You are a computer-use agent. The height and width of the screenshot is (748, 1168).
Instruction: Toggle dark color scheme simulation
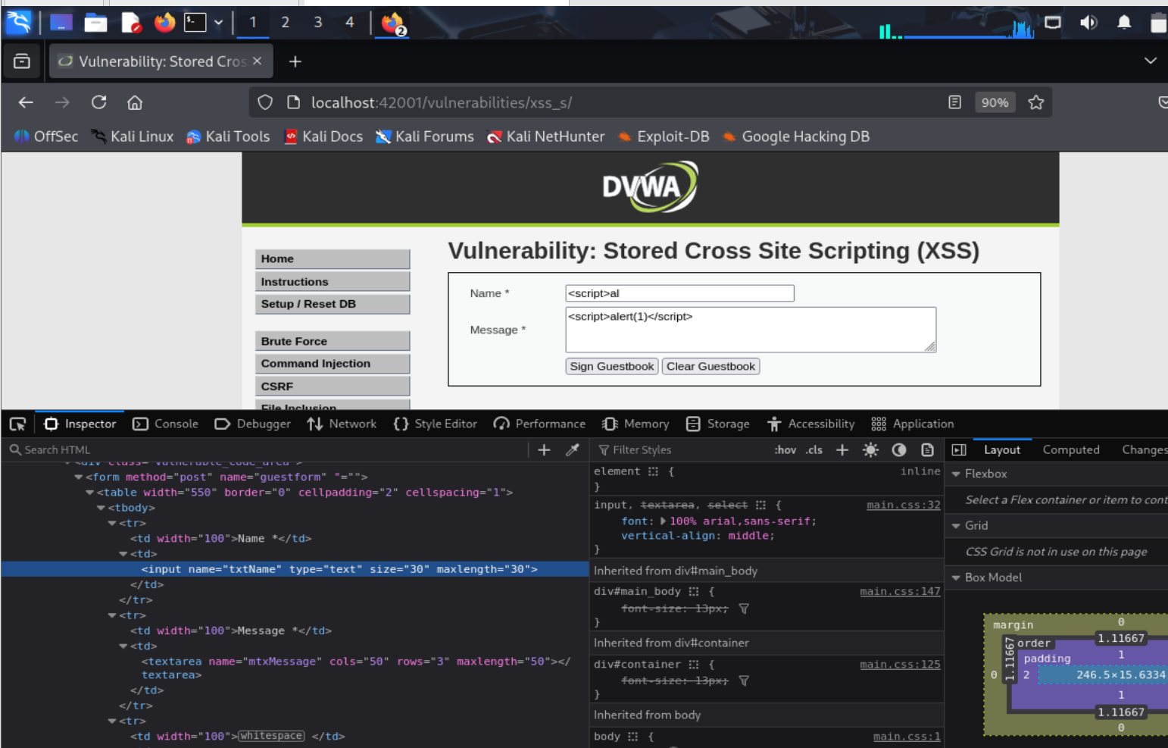pyautogui.click(x=899, y=450)
